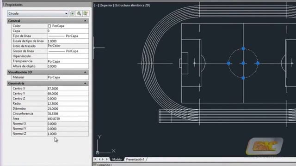The height and width of the screenshot is (166, 296).
Task: Open Estructura alámbrica 2D visual style menu
Action: (132, 5)
